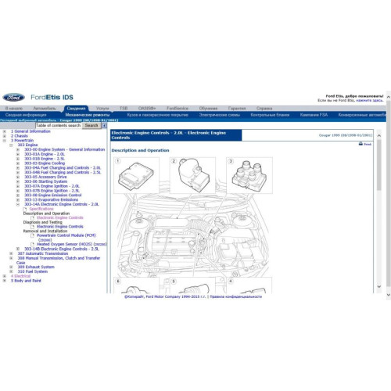The height and width of the screenshot is (391, 391).
Task: Open Powertrain Control Module (PCM) link
Action: (66, 235)
